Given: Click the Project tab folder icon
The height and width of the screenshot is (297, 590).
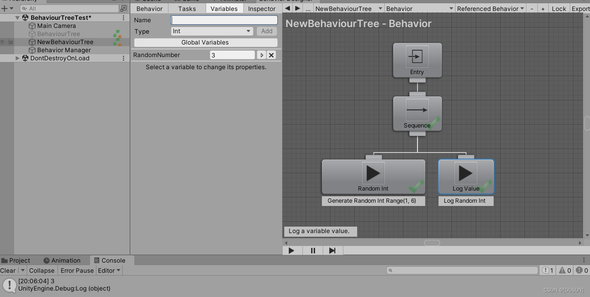Looking at the screenshot, I should [x=4, y=261].
